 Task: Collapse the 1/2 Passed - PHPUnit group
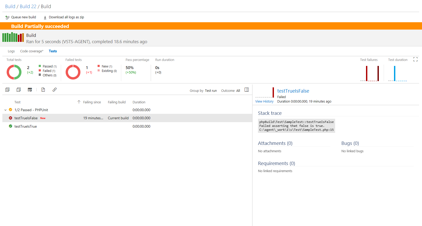pos(5,110)
